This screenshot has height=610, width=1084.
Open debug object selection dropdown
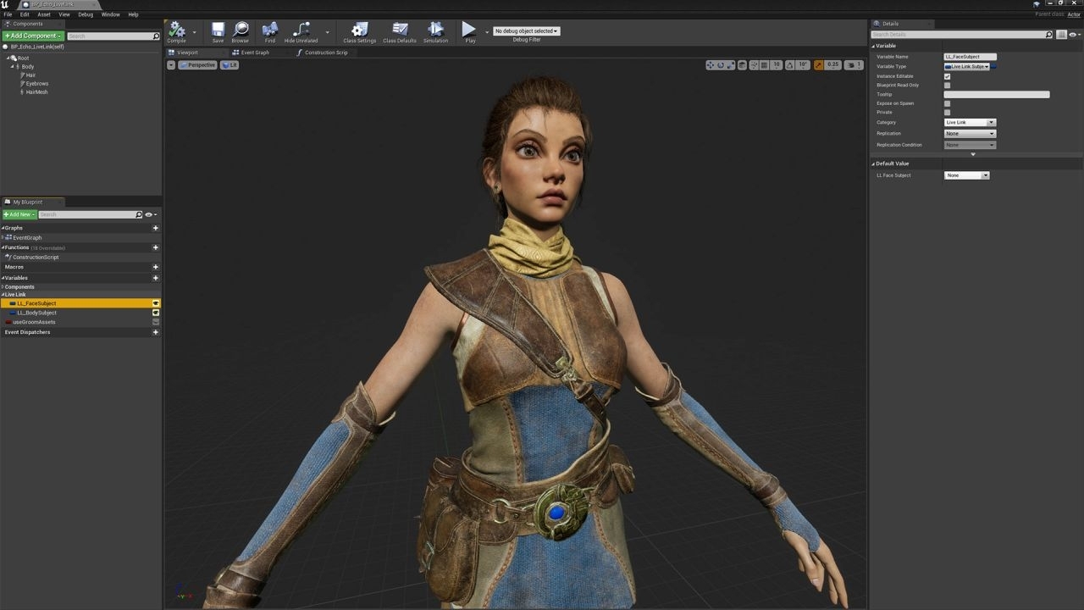(x=526, y=31)
